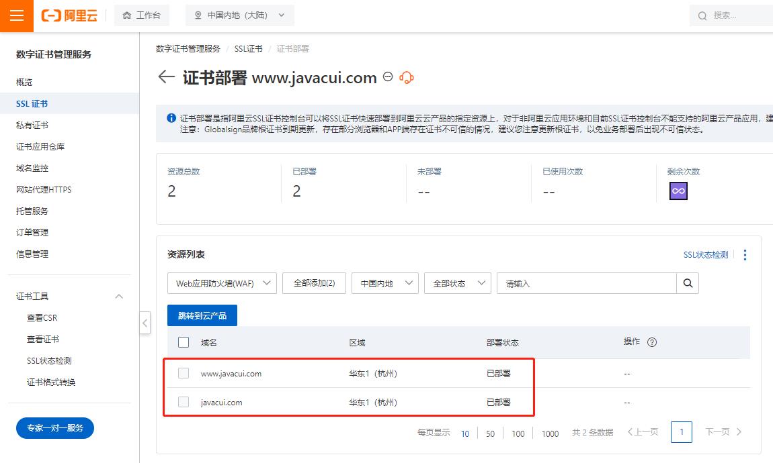Click the feedback smiley icon beside the title

388,76
